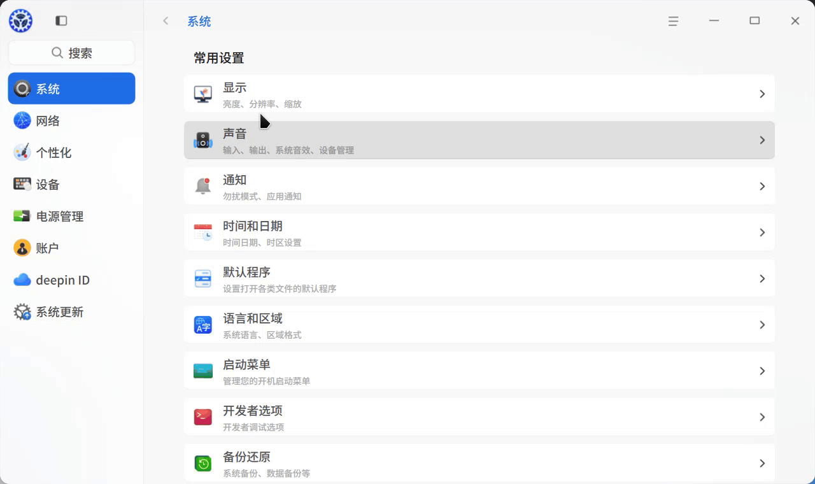
Task: Toggle the sidebar collapse icon
Action: pyautogui.click(x=61, y=21)
